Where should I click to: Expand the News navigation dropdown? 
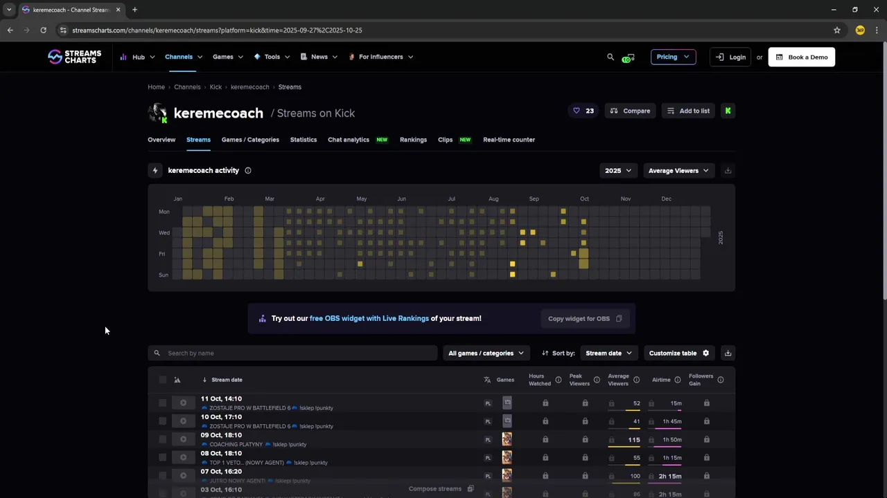click(319, 57)
